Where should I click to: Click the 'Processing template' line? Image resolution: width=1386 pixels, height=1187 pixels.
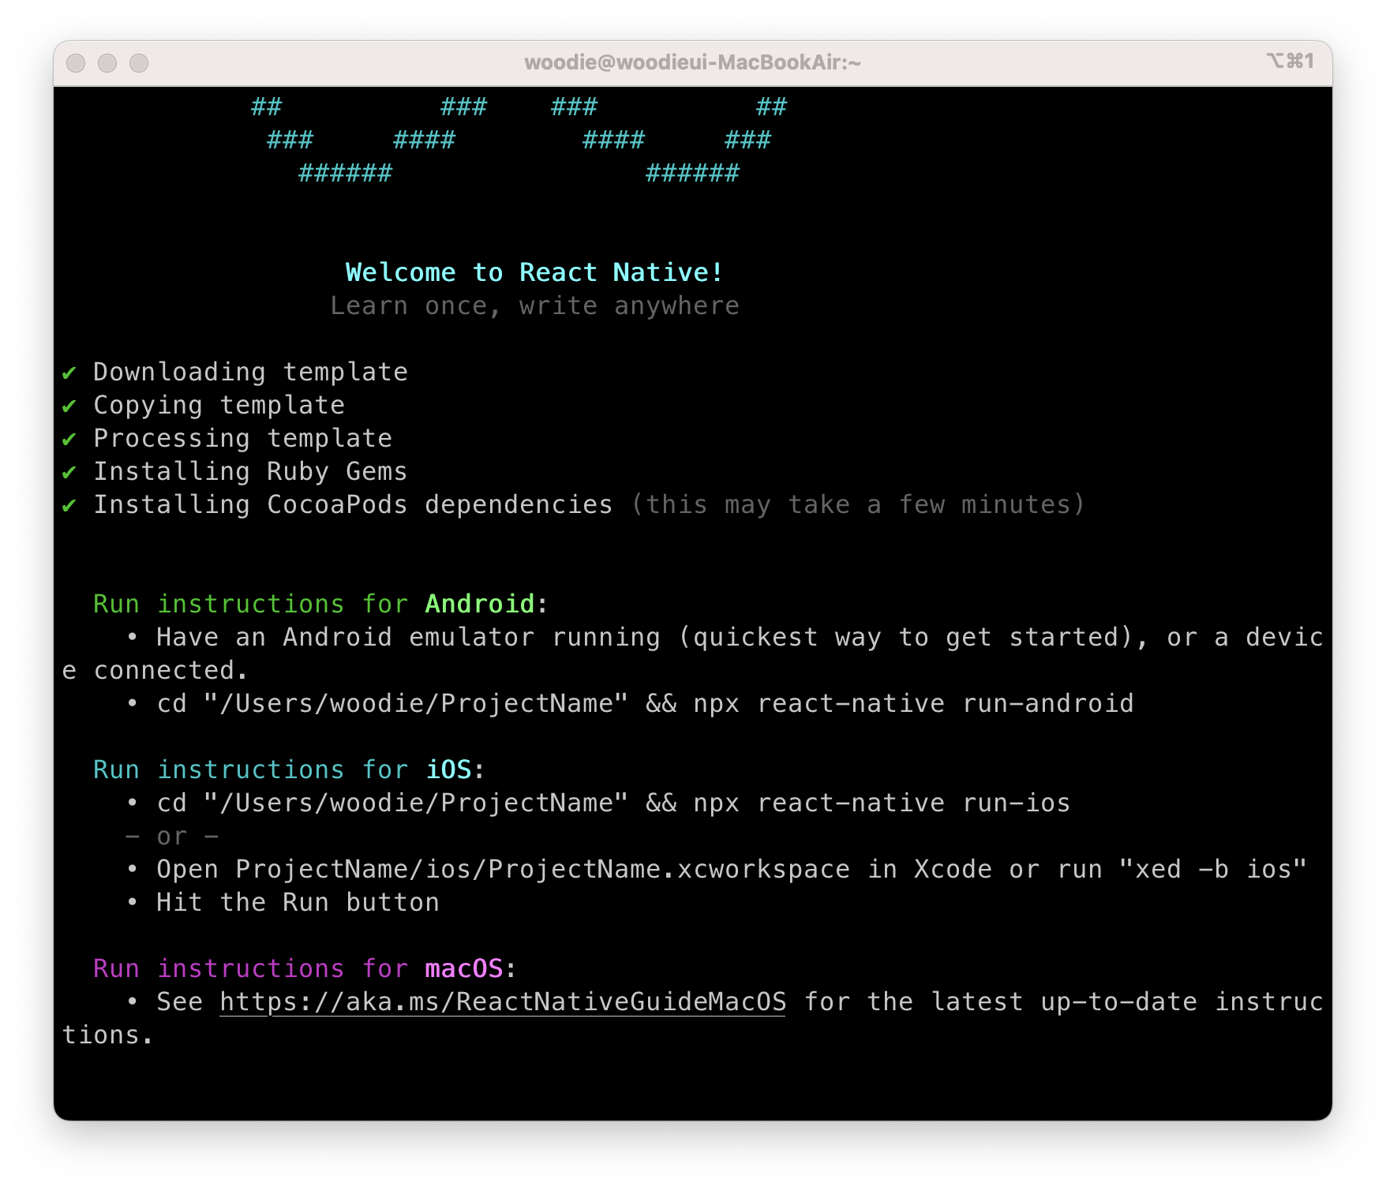coord(242,439)
